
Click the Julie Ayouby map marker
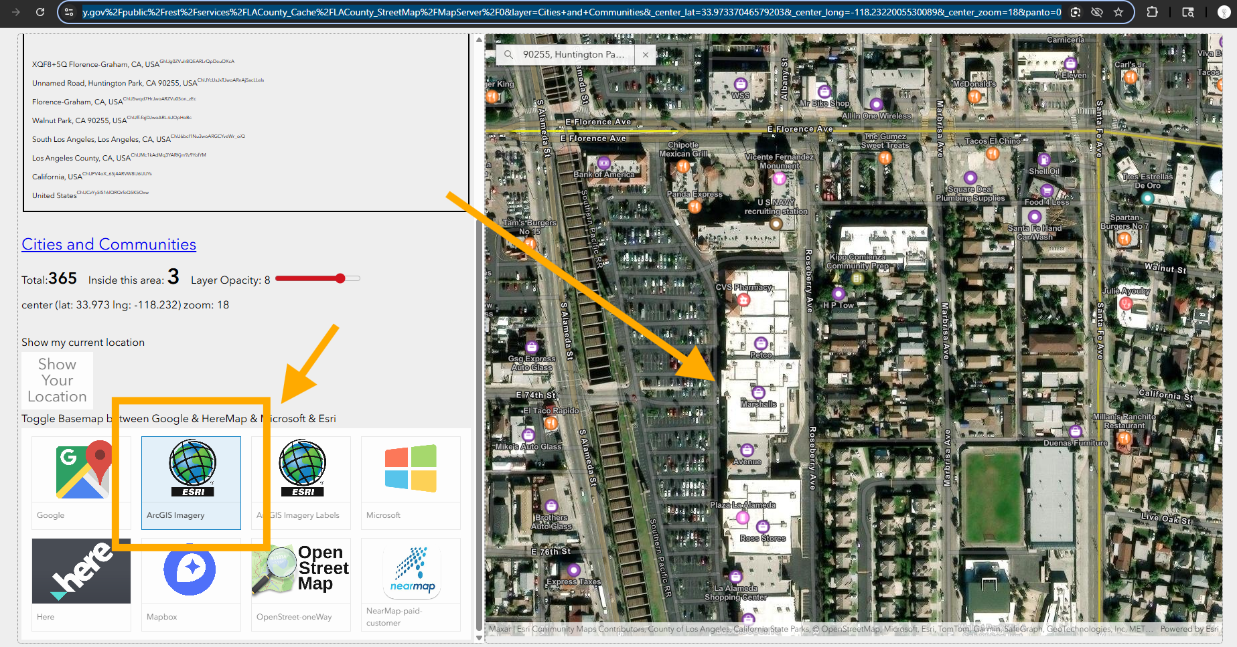point(1126,304)
